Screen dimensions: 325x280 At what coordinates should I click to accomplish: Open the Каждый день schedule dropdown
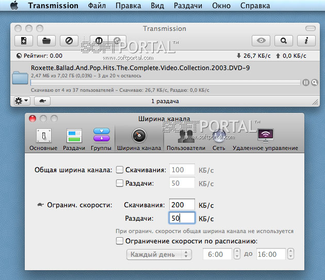click(x=159, y=254)
